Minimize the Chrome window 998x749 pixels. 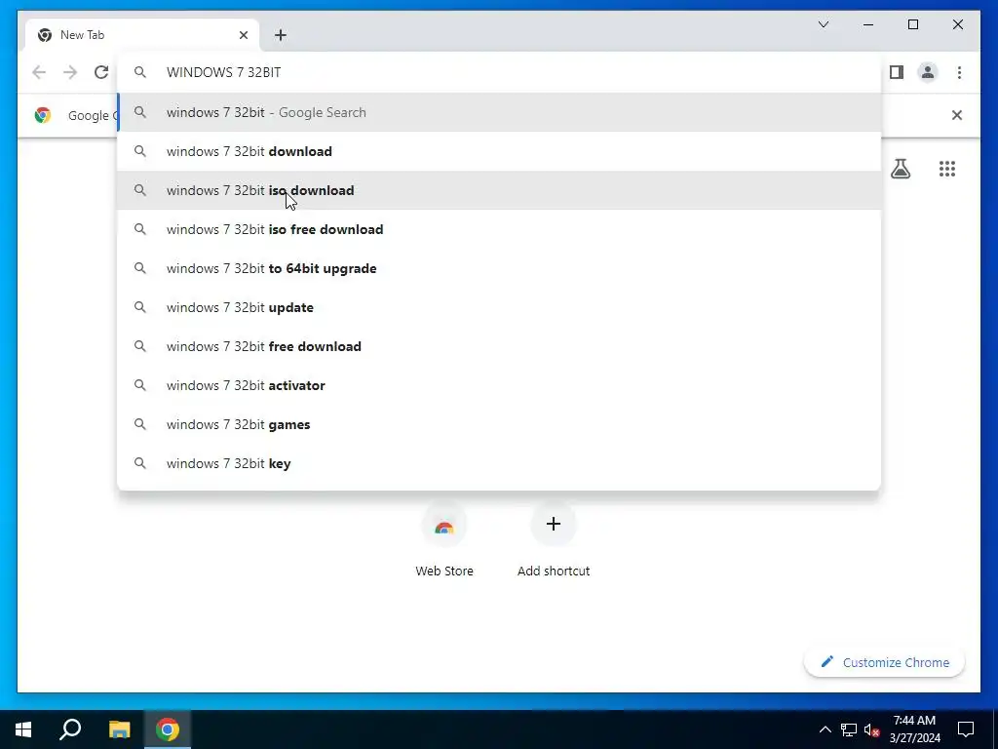868,24
